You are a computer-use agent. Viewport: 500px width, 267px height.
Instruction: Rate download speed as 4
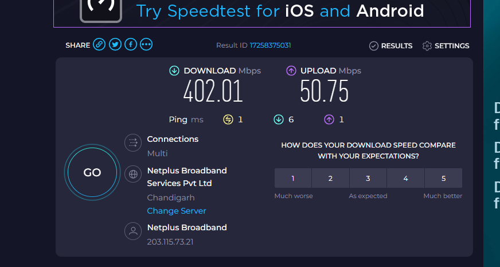point(405,178)
